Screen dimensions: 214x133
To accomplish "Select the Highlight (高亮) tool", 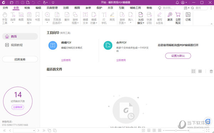I will (x=112, y=16).
